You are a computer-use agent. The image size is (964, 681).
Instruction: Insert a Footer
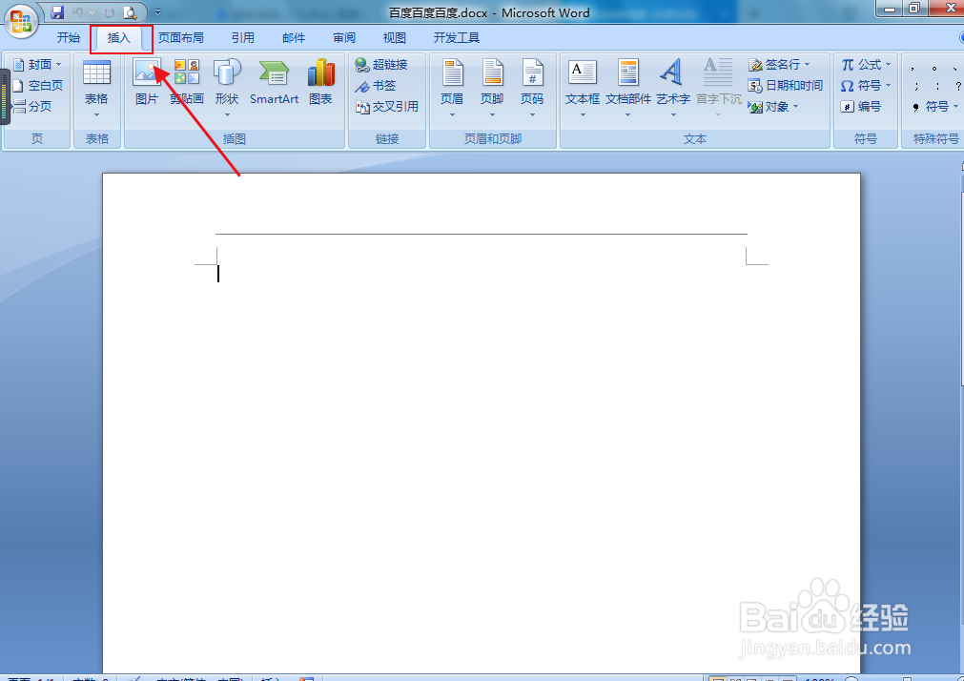pos(492,86)
